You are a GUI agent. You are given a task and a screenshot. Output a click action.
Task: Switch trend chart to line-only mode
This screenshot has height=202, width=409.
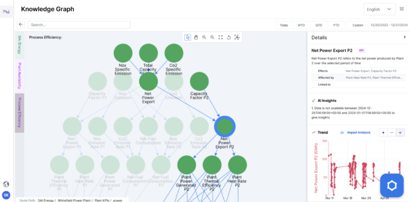pyautogui.click(x=391, y=132)
